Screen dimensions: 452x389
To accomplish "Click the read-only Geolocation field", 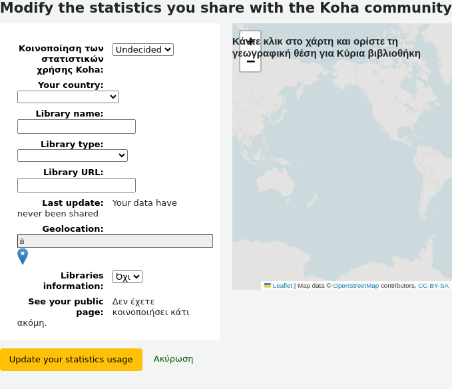I will tap(115, 241).
